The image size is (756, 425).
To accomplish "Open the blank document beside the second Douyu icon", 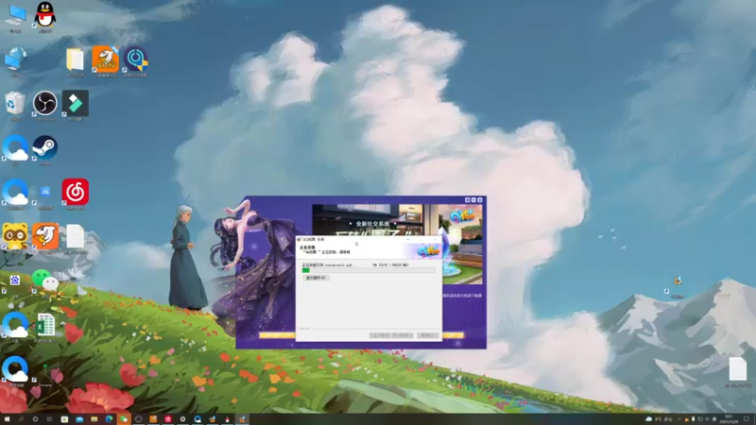I will [75, 237].
